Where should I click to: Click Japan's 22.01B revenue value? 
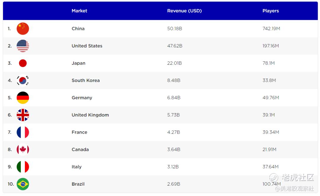(x=175, y=63)
